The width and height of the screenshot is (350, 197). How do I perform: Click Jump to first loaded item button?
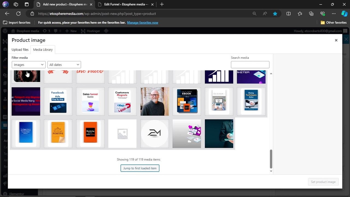pos(140,168)
